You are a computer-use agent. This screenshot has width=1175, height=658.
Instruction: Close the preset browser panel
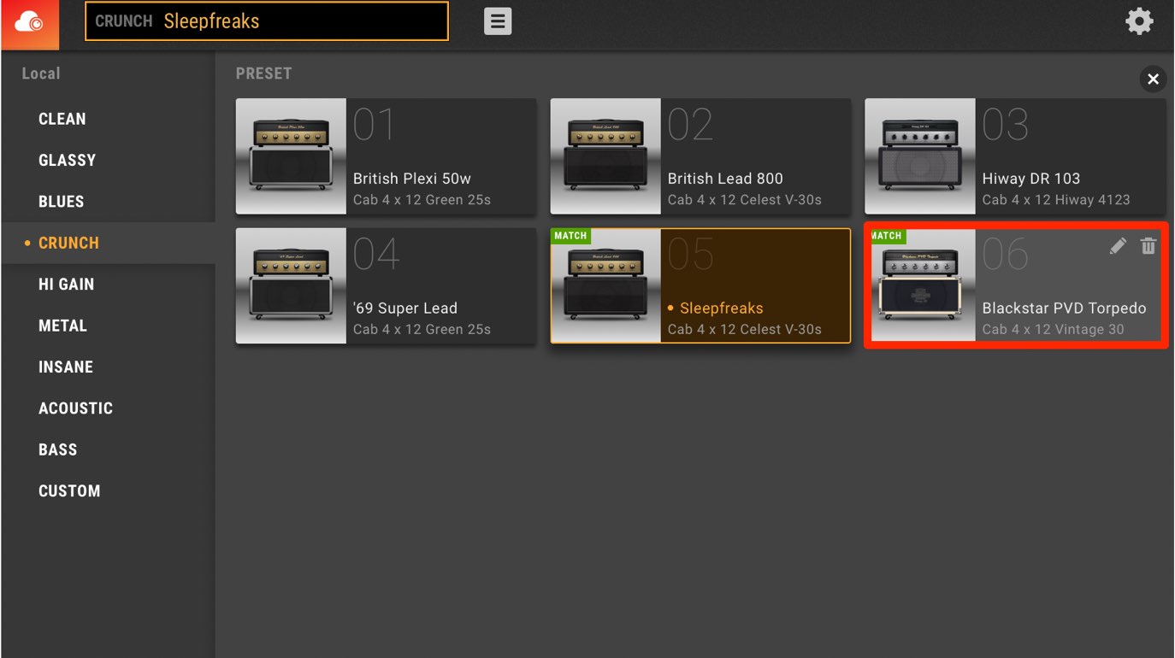coord(1153,79)
